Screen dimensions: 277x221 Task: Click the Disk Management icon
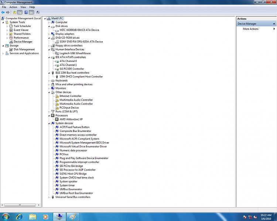[11, 49]
